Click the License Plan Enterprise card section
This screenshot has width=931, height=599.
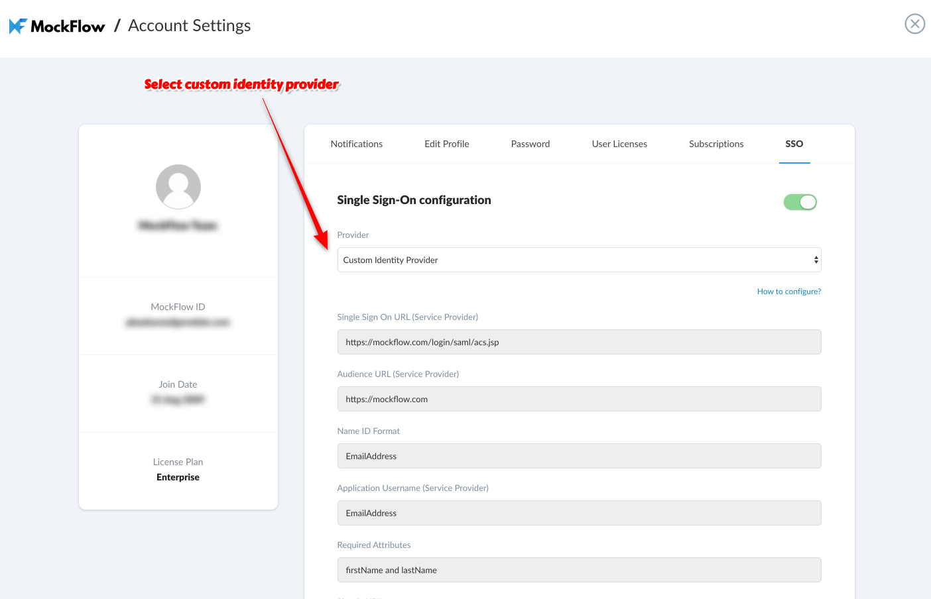click(x=178, y=470)
